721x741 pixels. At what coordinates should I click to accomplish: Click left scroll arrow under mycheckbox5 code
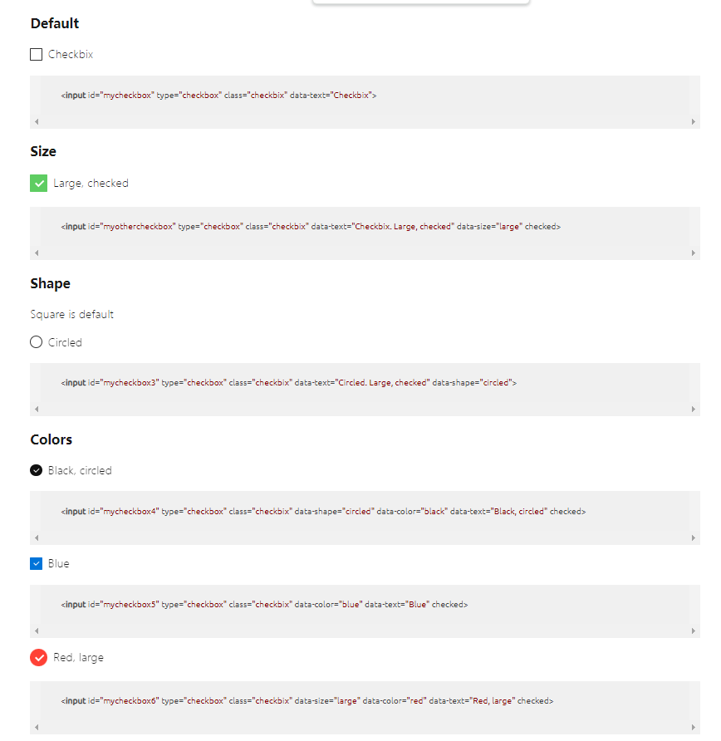[x=37, y=631]
